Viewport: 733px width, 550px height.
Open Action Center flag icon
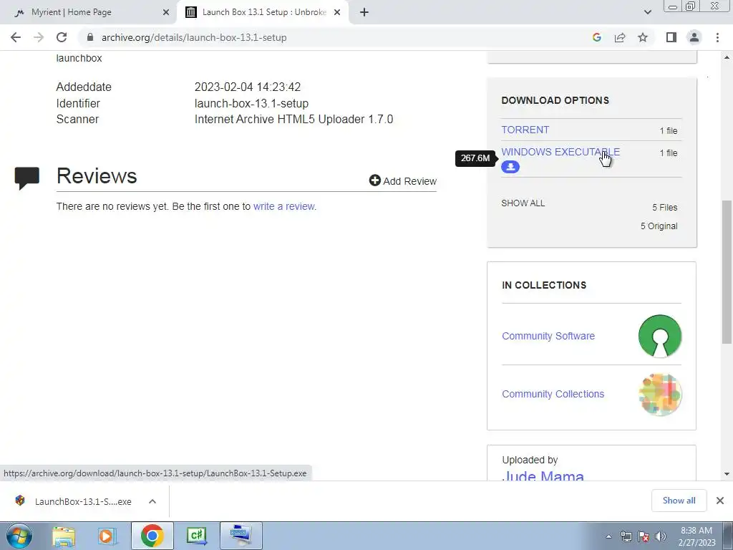click(644, 536)
